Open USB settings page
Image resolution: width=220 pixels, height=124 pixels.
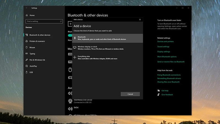[31, 72]
